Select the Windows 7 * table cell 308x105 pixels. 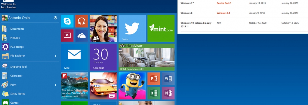(188, 3)
